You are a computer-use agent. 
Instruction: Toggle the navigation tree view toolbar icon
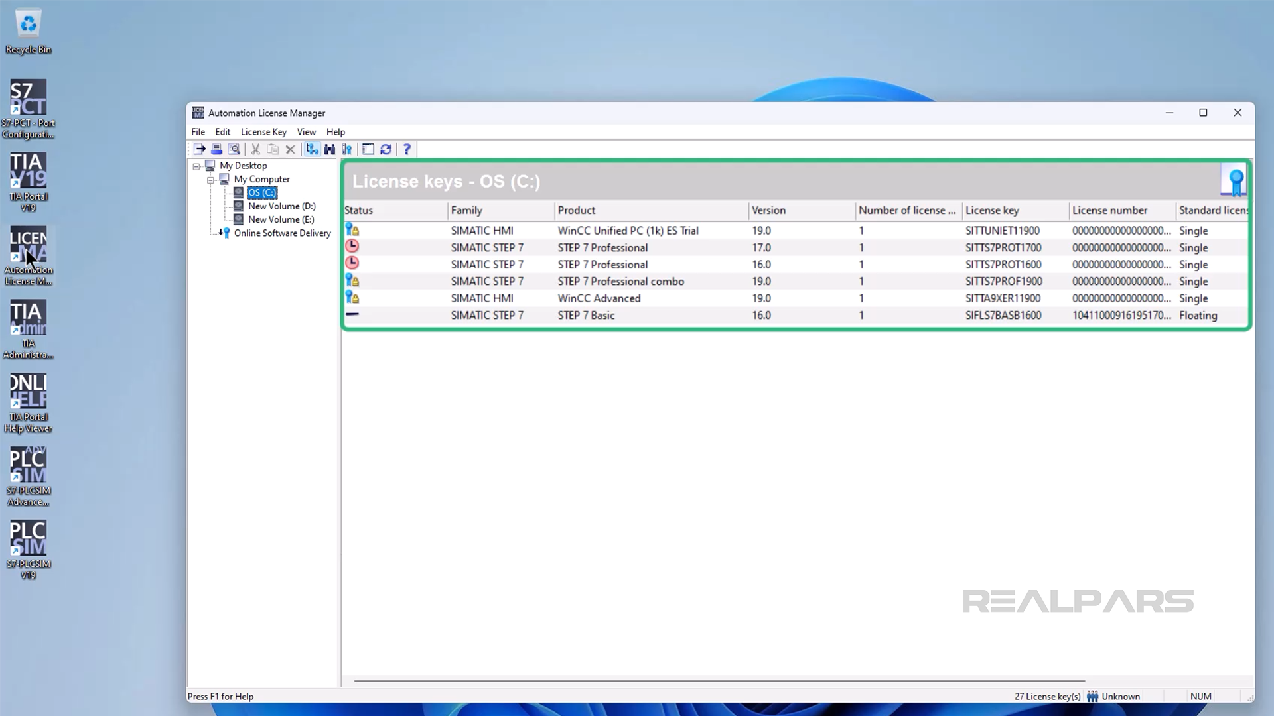pos(312,149)
